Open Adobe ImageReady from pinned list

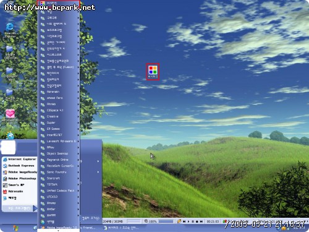20,172
